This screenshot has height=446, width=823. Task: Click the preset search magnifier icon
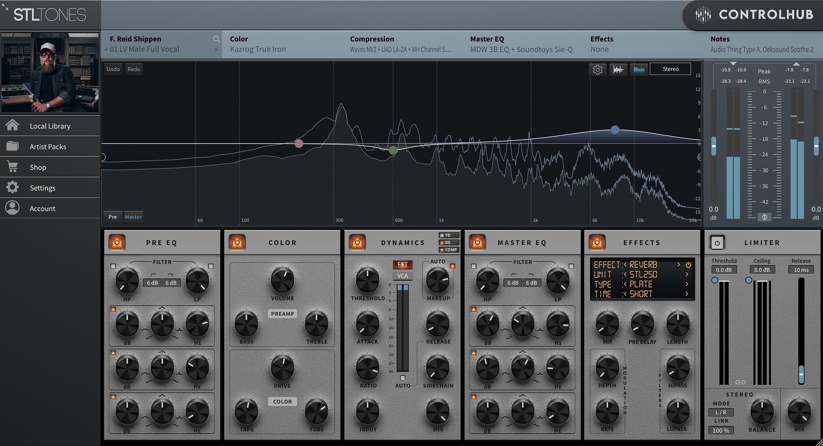click(216, 39)
